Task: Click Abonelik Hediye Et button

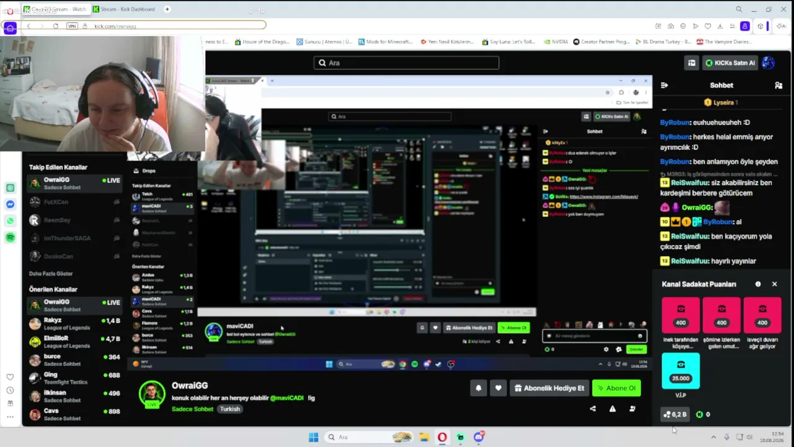Action: pyautogui.click(x=549, y=388)
